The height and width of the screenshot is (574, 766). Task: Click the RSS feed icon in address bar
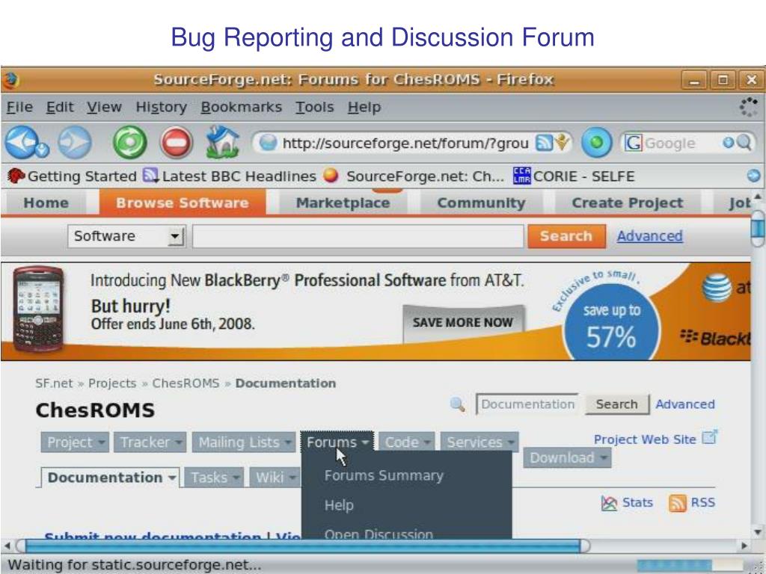[544, 143]
